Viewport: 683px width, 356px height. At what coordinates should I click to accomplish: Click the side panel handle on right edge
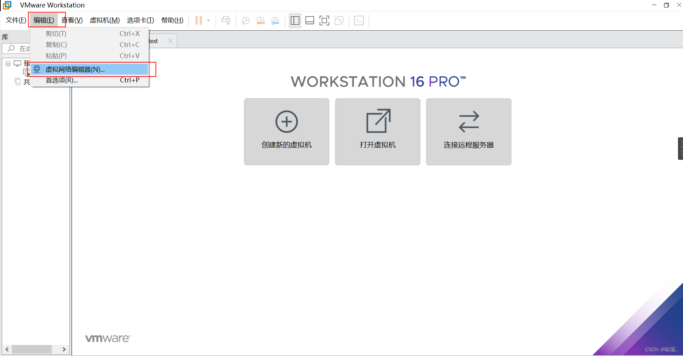[x=681, y=148]
